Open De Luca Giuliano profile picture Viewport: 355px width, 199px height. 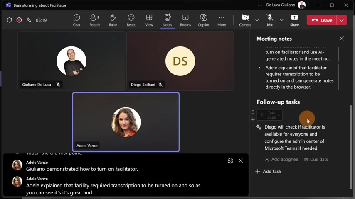pos(301,5)
